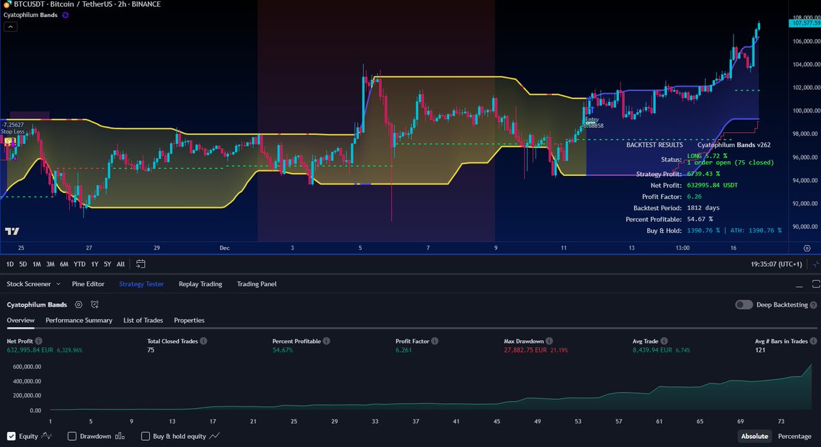Select the List of Trades sub-tab
This screenshot has width=821, height=447.
[x=144, y=320]
